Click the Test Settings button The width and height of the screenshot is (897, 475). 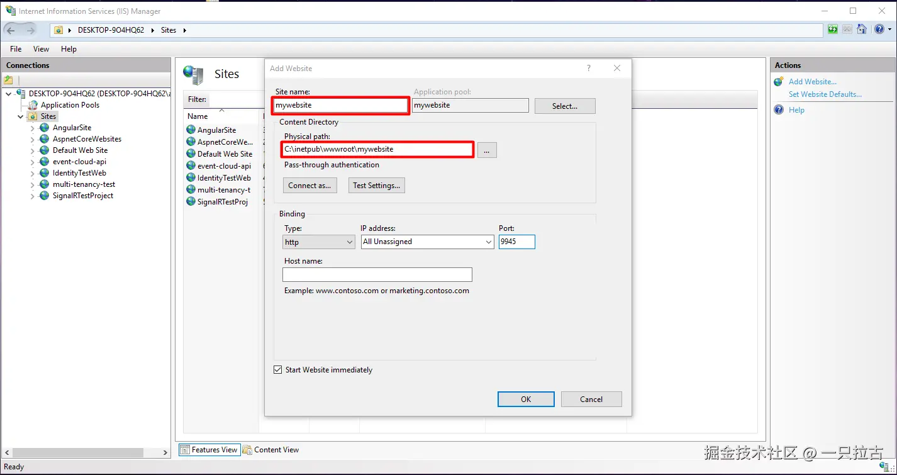coord(376,185)
